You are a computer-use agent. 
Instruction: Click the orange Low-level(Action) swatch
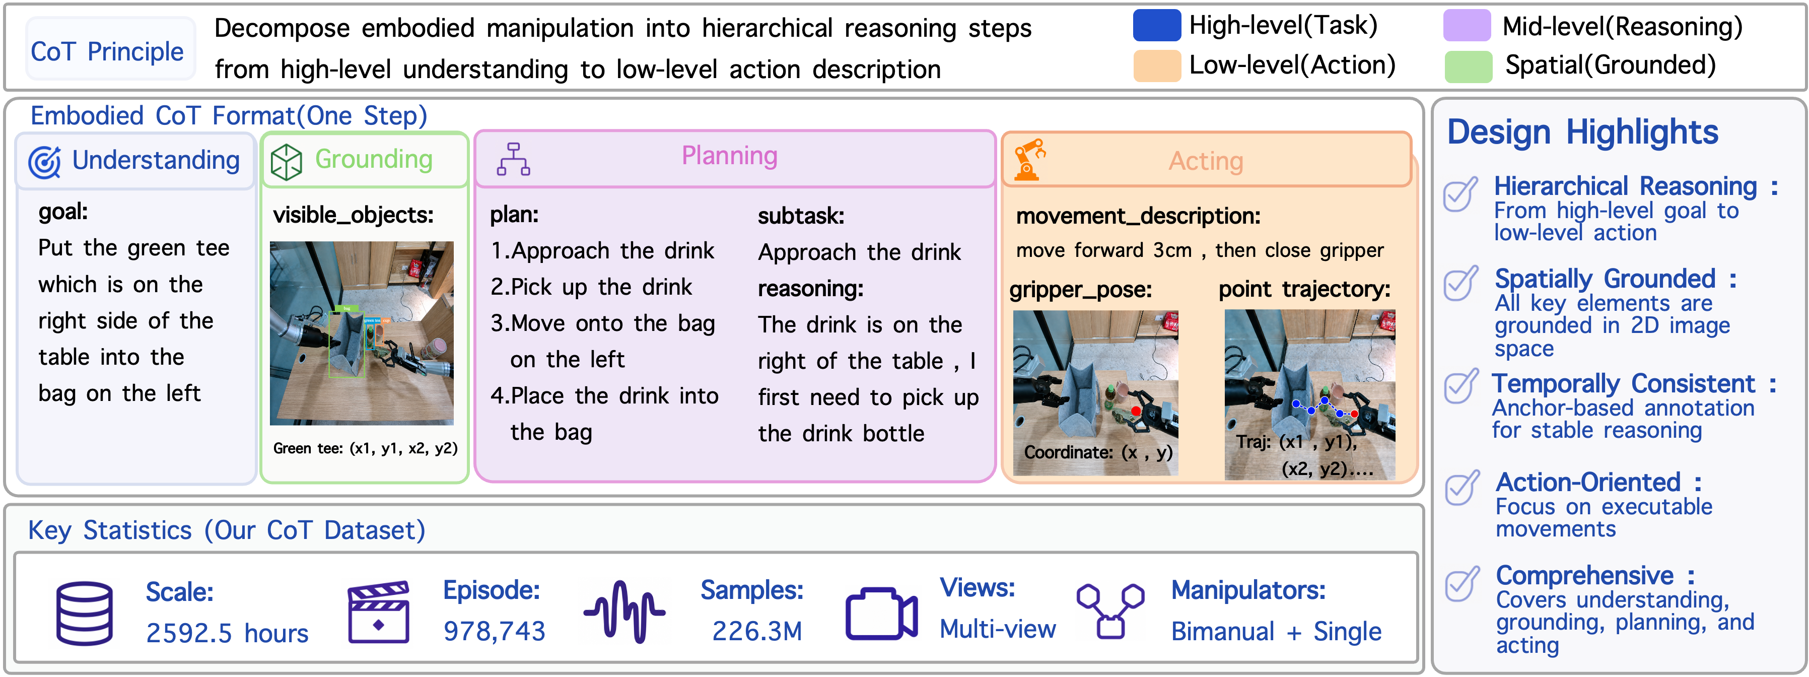coord(1157,66)
